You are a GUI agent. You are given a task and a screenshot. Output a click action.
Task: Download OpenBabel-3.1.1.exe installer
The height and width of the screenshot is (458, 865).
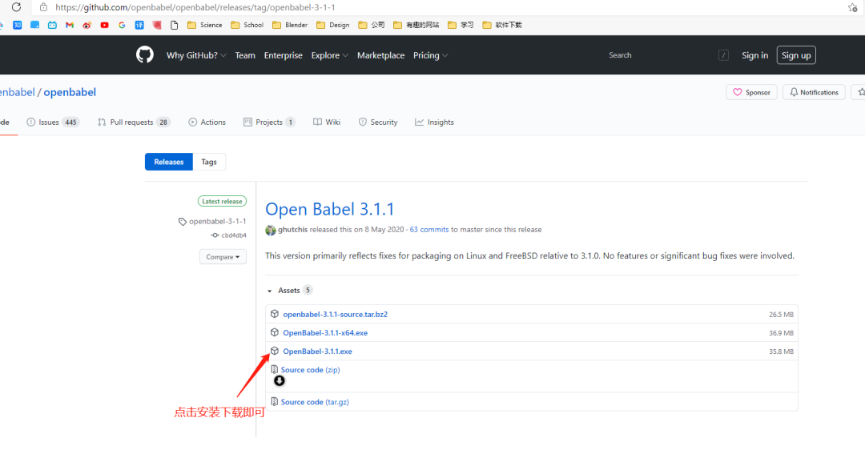tap(318, 351)
